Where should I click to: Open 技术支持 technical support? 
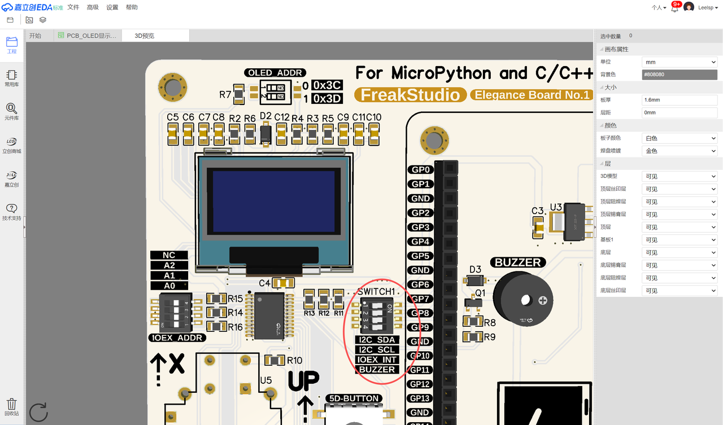coord(12,212)
